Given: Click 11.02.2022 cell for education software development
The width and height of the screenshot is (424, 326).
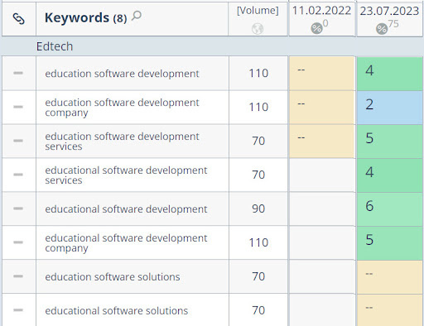Looking at the screenshot, I should coord(321,74).
